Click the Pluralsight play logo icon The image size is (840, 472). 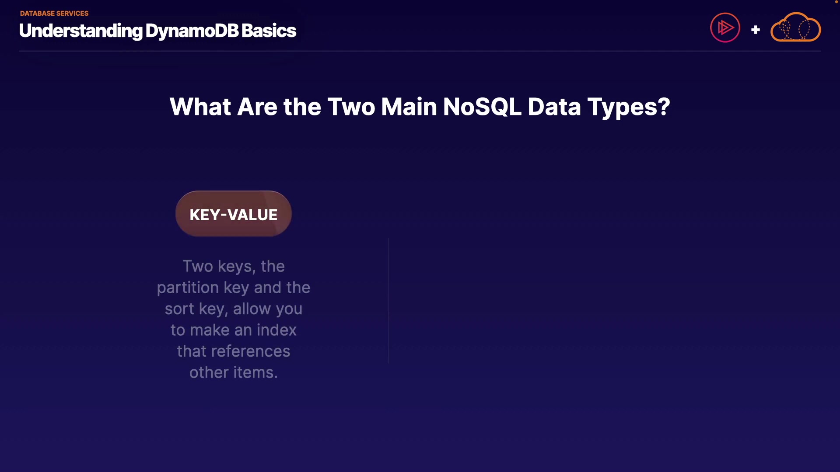pos(725,28)
